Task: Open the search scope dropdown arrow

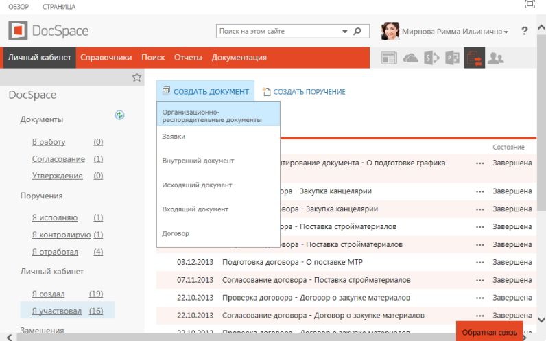Action: 345,32
